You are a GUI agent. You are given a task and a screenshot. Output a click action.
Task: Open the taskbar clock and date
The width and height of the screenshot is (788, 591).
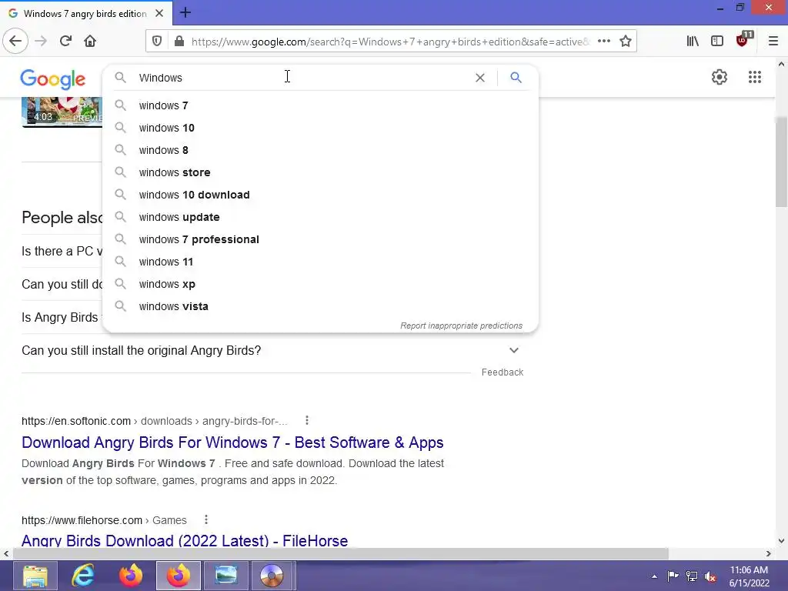click(749, 576)
